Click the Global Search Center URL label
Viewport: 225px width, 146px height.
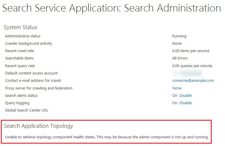27,110
